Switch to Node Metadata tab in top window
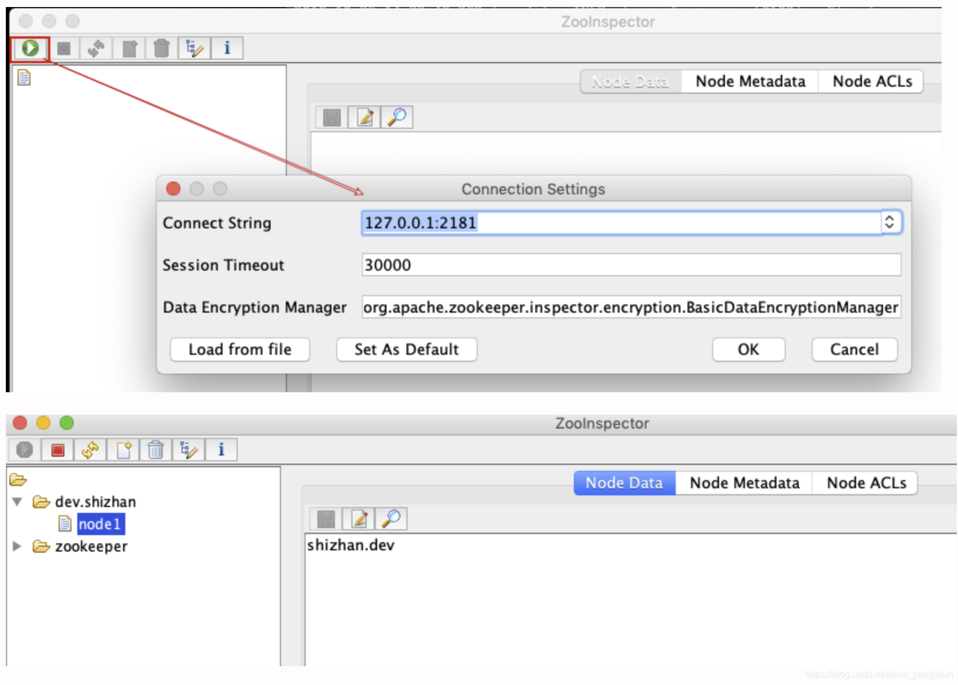Image resolution: width=958 pixels, height=685 pixels. click(750, 81)
